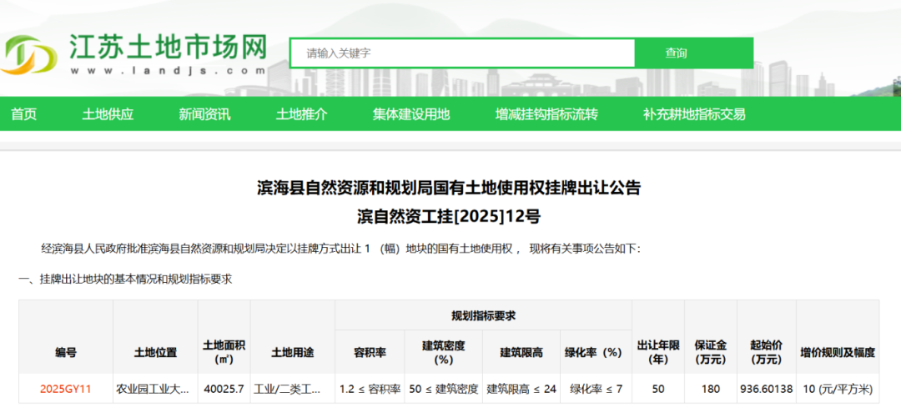
Task: Select 补充耕地指标交易 menu item
Action: [694, 114]
